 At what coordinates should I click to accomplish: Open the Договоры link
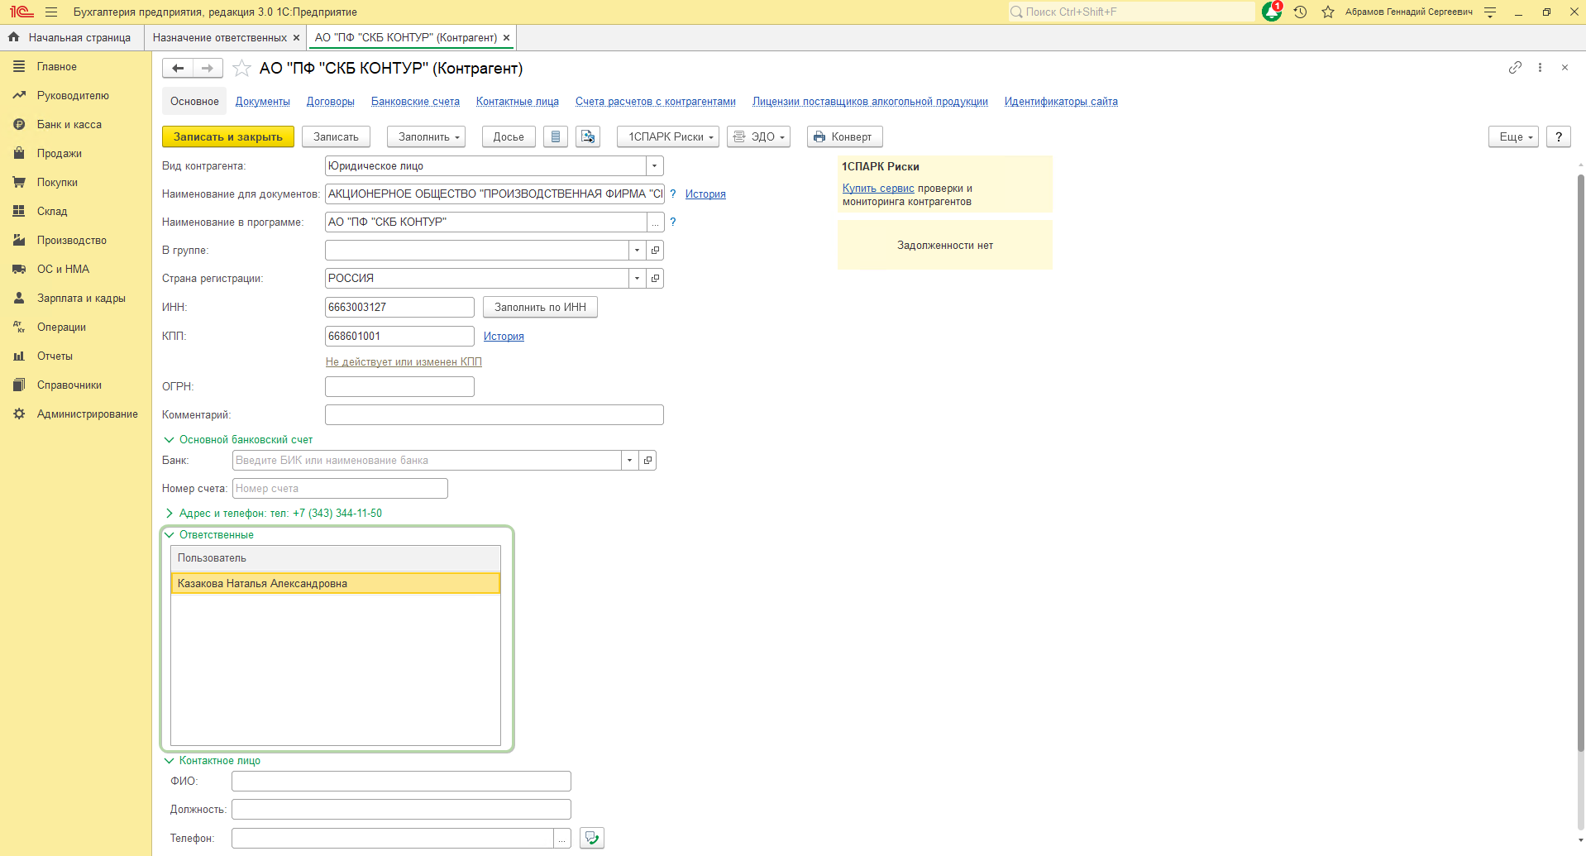(331, 102)
